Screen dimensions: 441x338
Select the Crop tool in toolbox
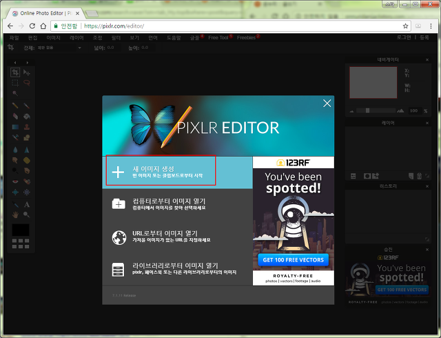point(15,72)
